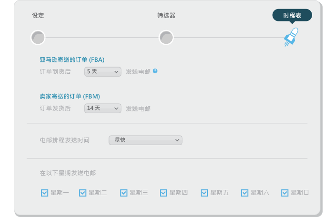Open the FBM 14 天 dropdown
Image resolution: width=334 pixels, height=217 pixels.
coord(103,108)
